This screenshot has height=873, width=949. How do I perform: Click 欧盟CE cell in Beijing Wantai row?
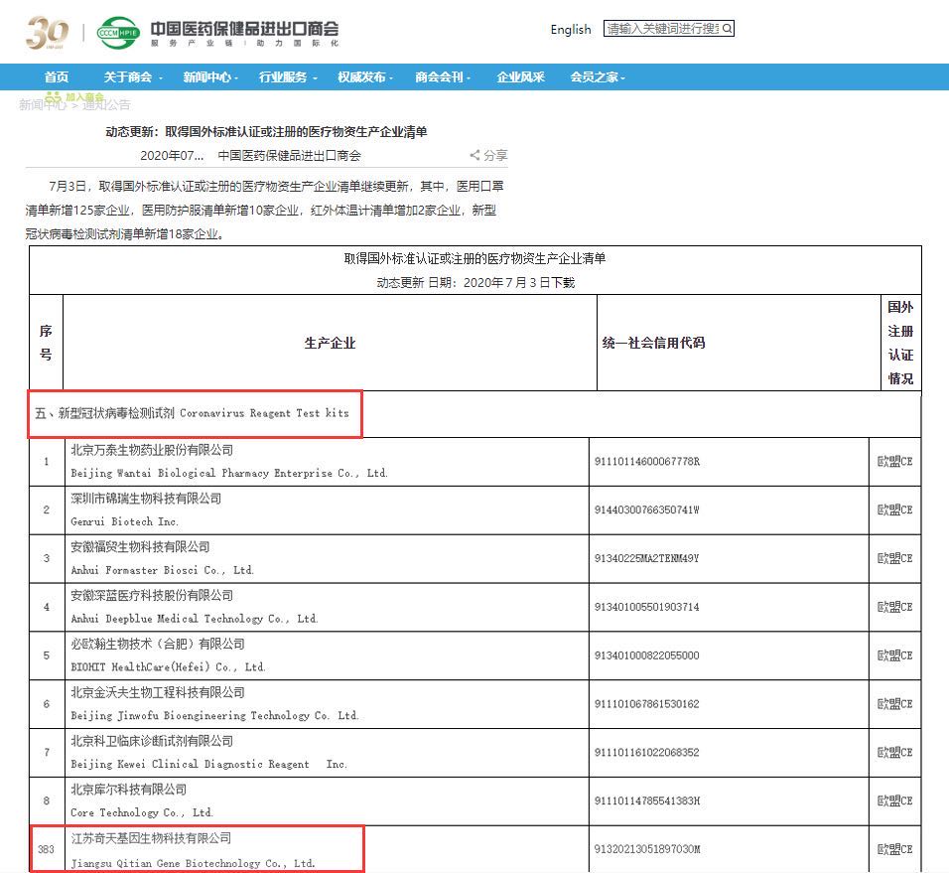click(895, 461)
